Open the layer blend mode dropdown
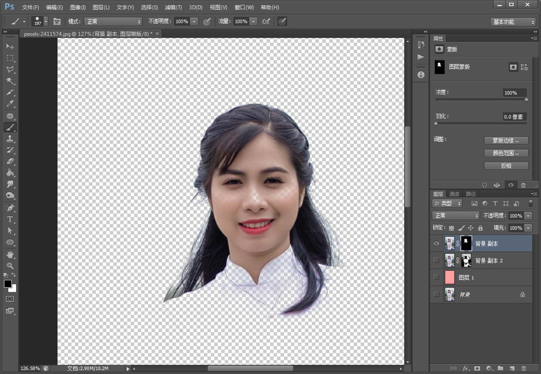 pos(455,216)
